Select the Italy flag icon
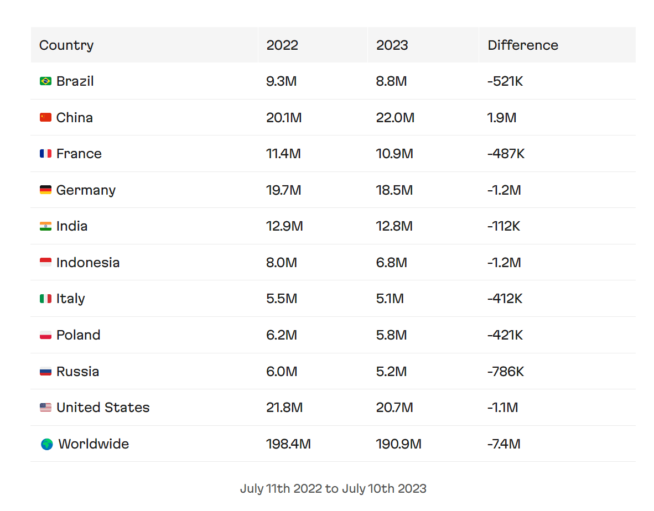654x511 pixels. tap(45, 299)
